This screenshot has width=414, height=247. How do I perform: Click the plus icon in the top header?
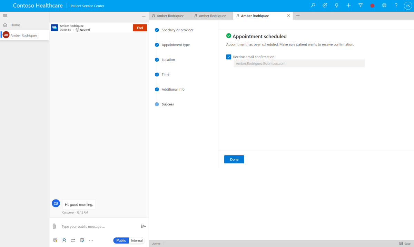[x=349, y=6]
